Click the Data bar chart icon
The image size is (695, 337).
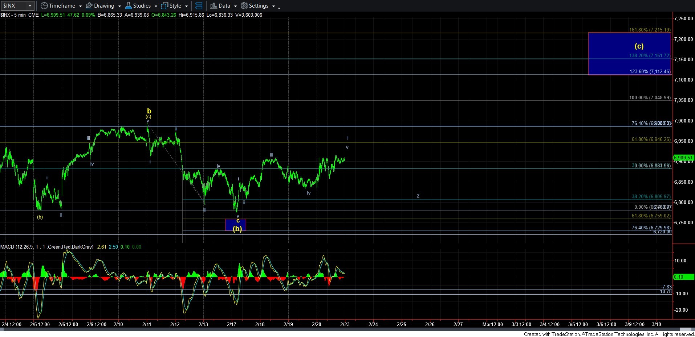pyautogui.click(x=214, y=6)
